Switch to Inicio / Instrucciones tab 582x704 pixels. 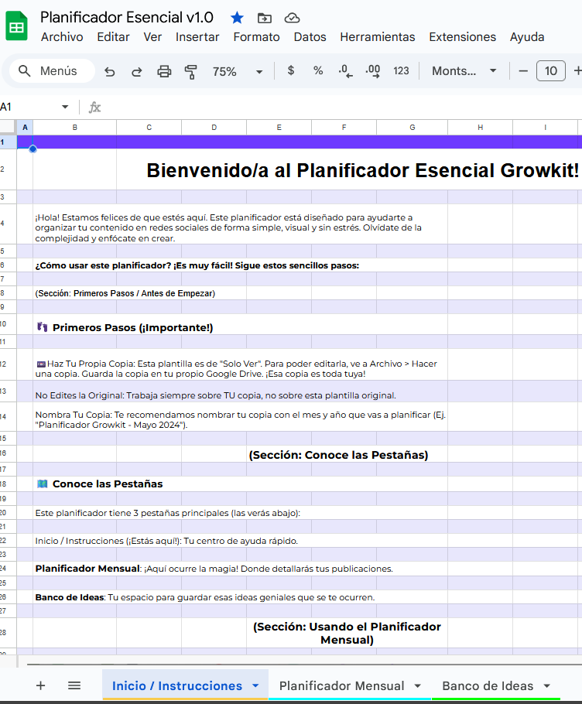pyautogui.click(x=177, y=685)
